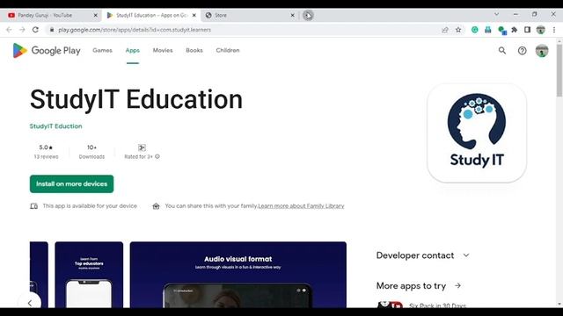The height and width of the screenshot is (316, 563).
Task: Go to the Movies section
Action: pos(163,51)
